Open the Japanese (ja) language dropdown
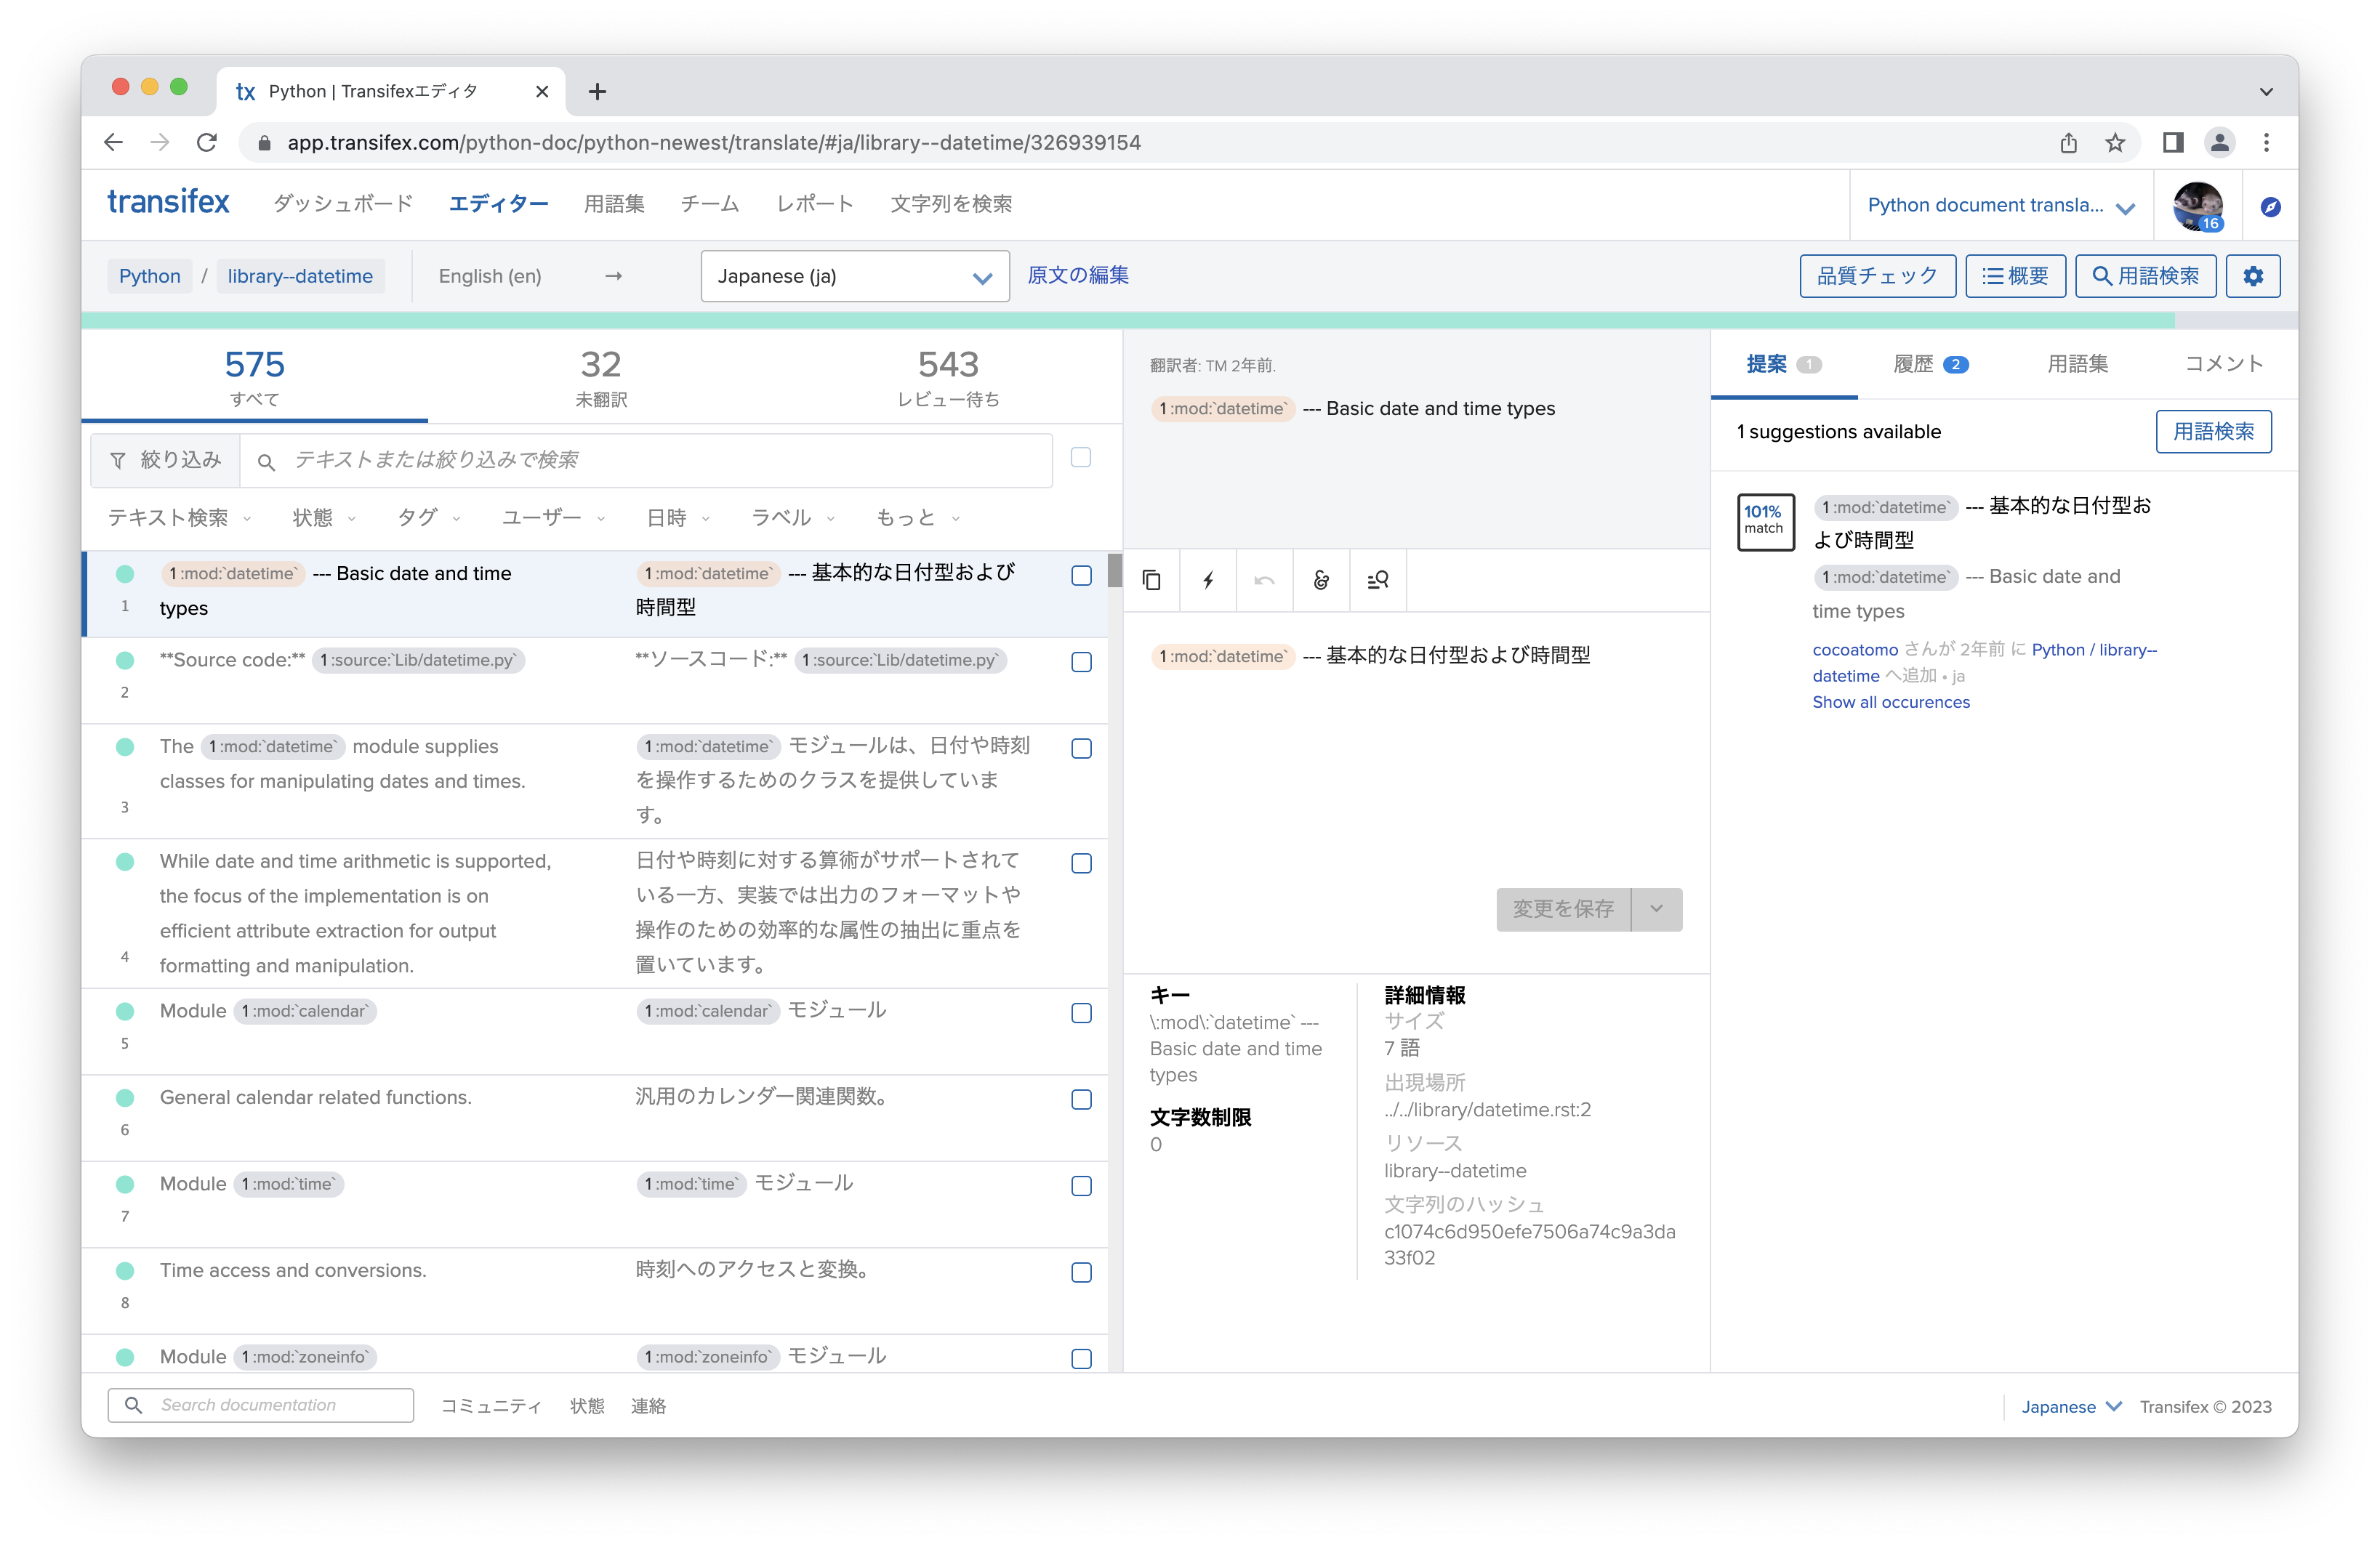Viewport: 2380px width, 1545px height. point(854,276)
